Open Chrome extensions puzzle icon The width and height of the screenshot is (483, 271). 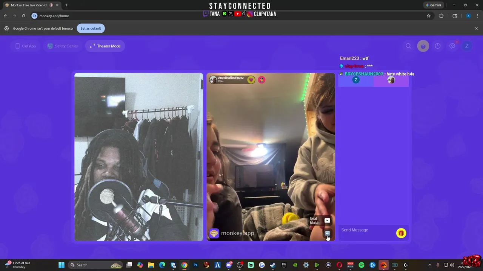tap(441, 16)
